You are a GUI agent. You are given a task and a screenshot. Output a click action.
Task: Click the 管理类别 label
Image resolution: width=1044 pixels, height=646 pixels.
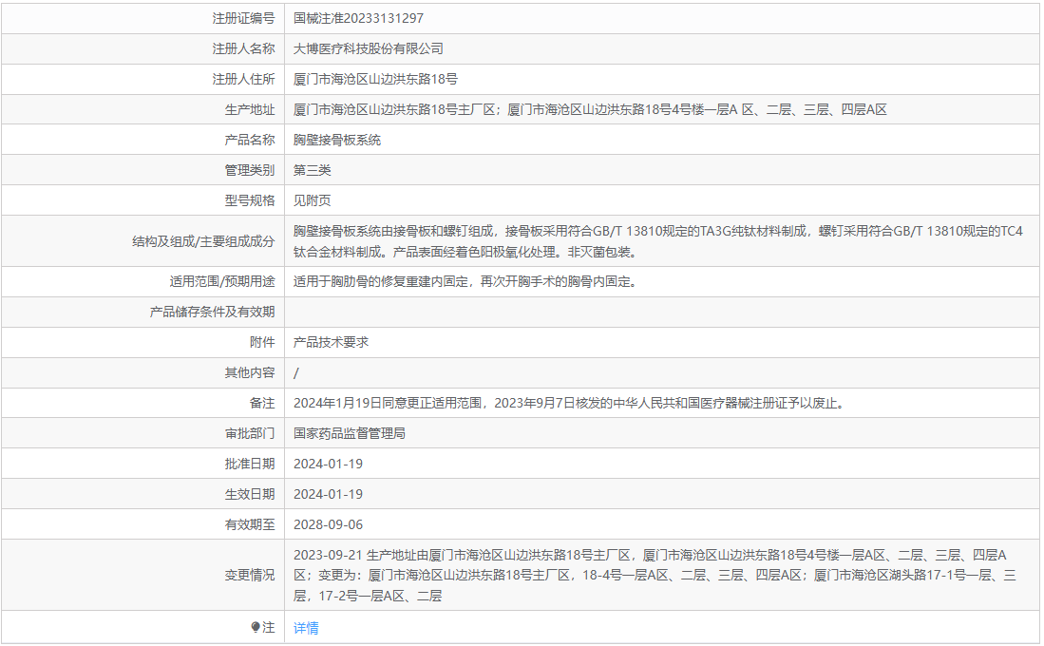[250, 170]
